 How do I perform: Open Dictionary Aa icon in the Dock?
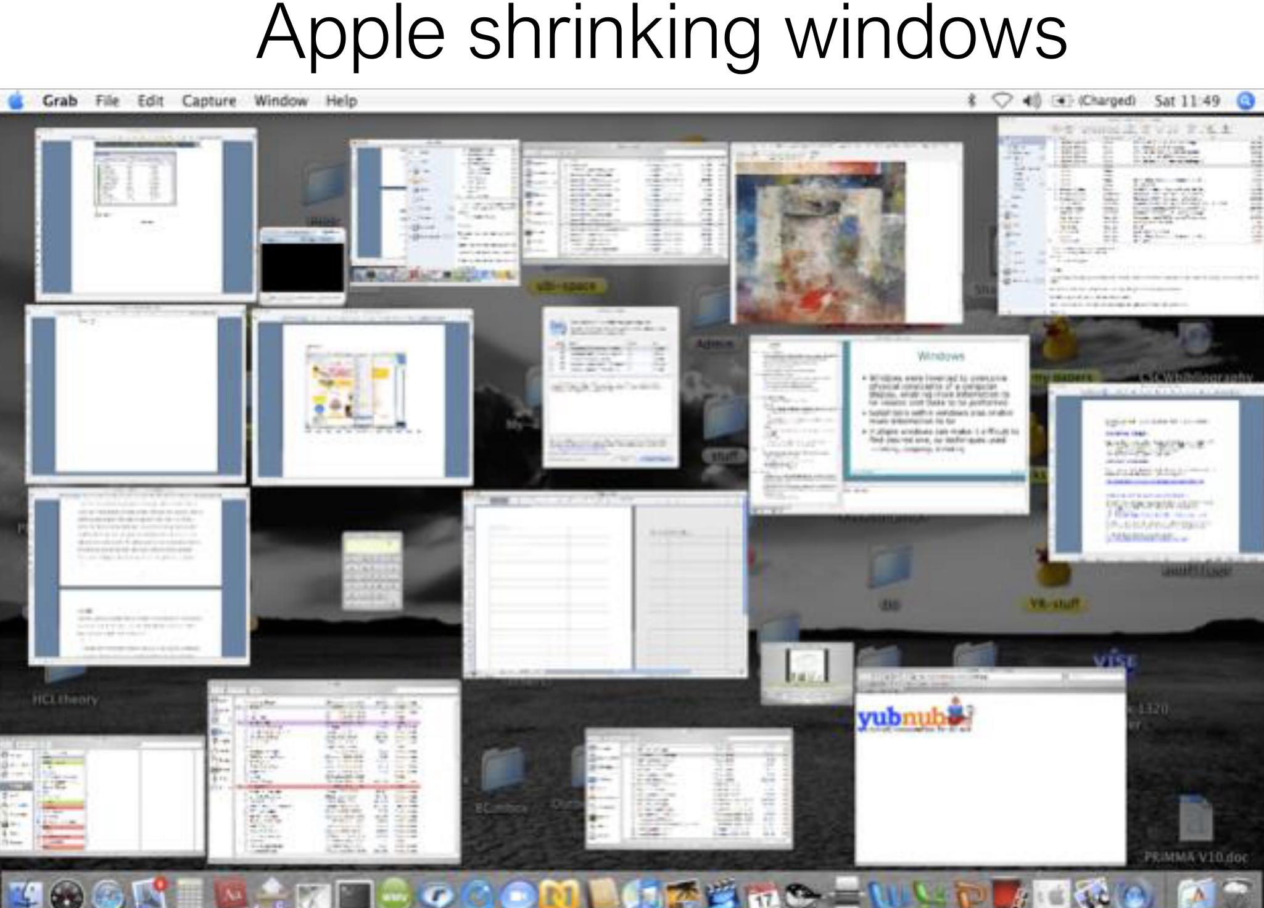click(x=231, y=893)
